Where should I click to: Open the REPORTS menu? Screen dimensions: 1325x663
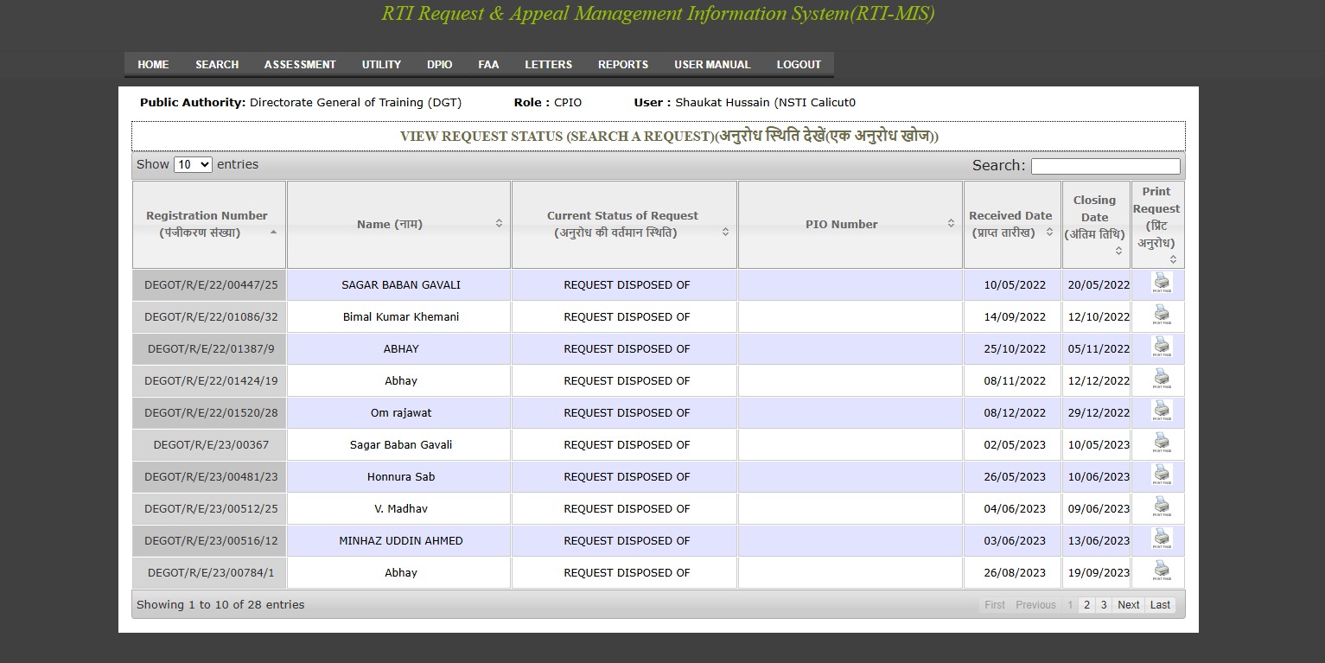pyautogui.click(x=623, y=65)
